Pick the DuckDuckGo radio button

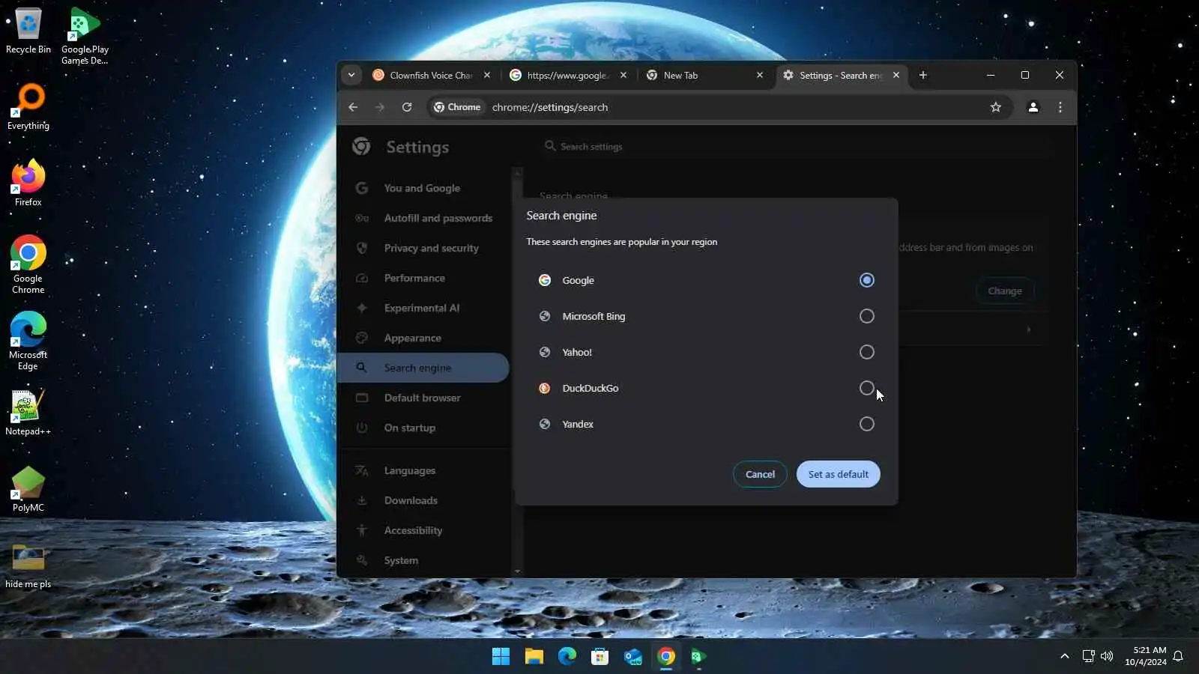pos(866,388)
